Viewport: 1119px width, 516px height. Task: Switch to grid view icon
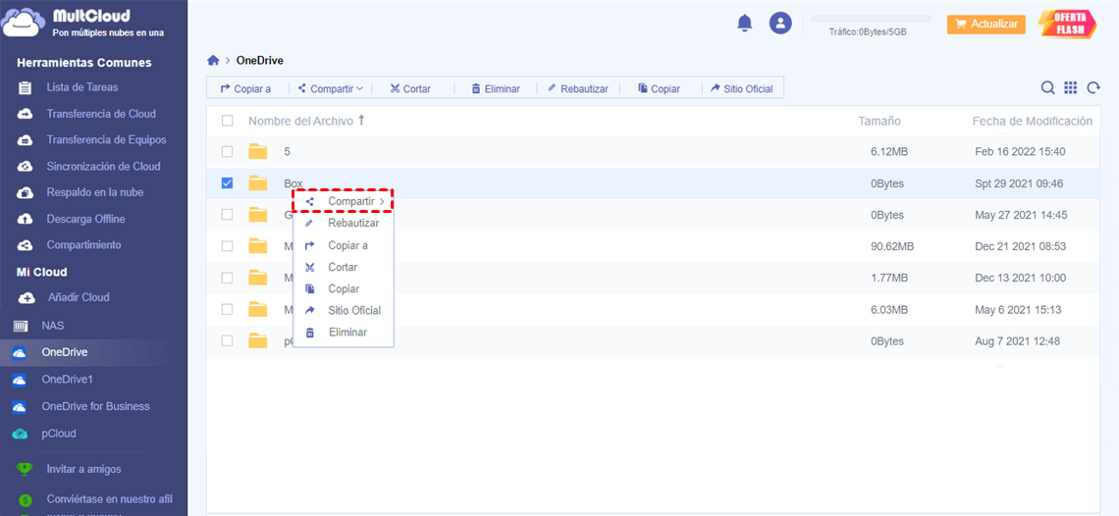click(1071, 87)
